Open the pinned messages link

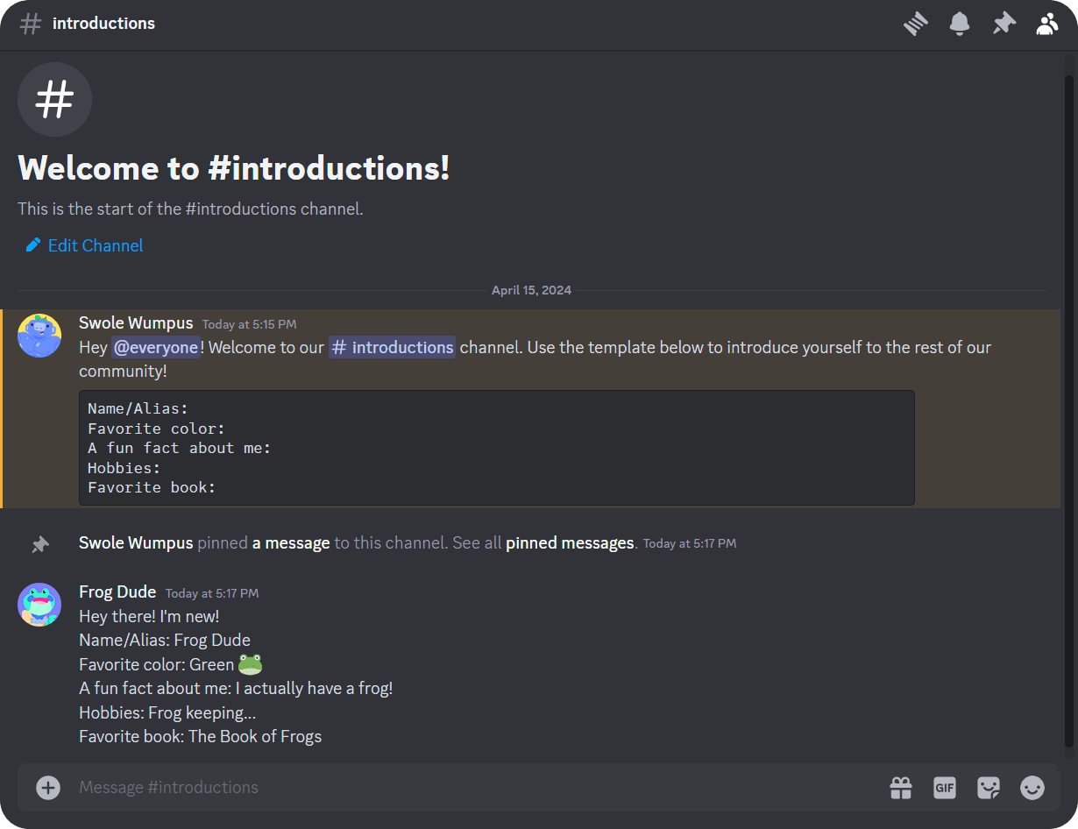tap(569, 542)
